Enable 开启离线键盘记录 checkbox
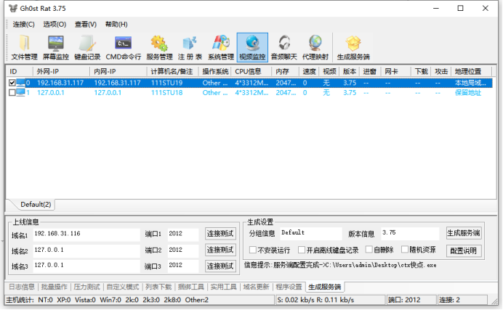This screenshot has width=503, height=310. click(302, 250)
